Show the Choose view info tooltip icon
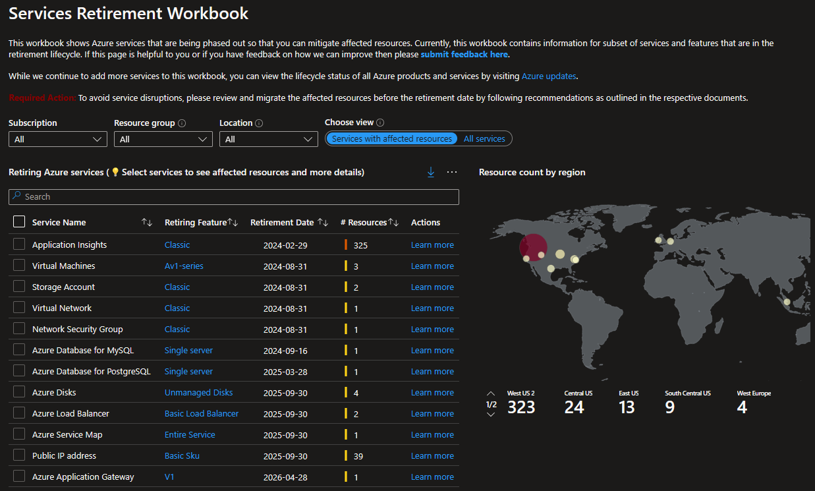The height and width of the screenshot is (491, 815). [x=380, y=123]
